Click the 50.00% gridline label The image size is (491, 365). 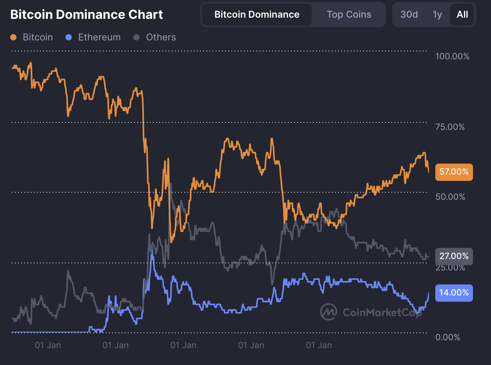click(x=450, y=197)
